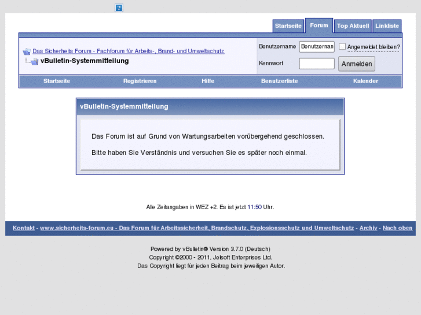Open Kalender in the navigation bar
Screen dimensions: 421x315
[365, 81]
